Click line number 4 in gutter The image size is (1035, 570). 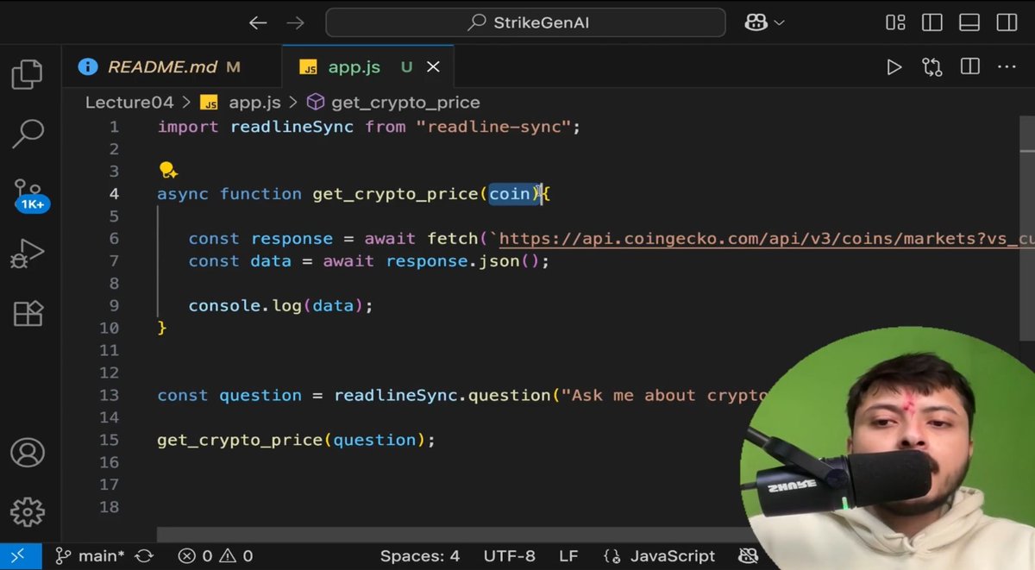pyautogui.click(x=114, y=194)
